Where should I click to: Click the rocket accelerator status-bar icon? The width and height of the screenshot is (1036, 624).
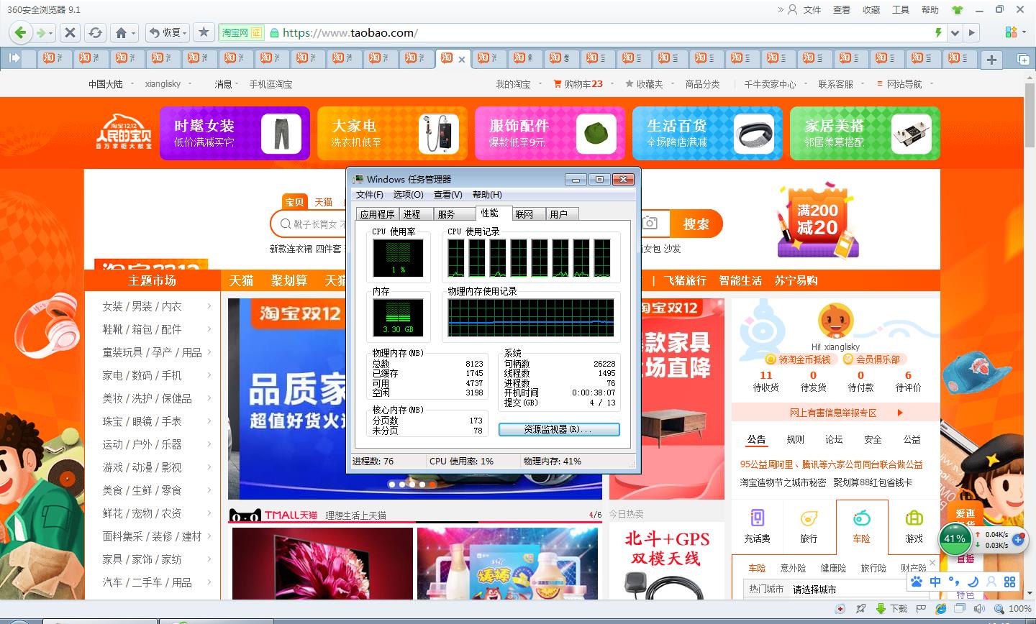(860, 609)
